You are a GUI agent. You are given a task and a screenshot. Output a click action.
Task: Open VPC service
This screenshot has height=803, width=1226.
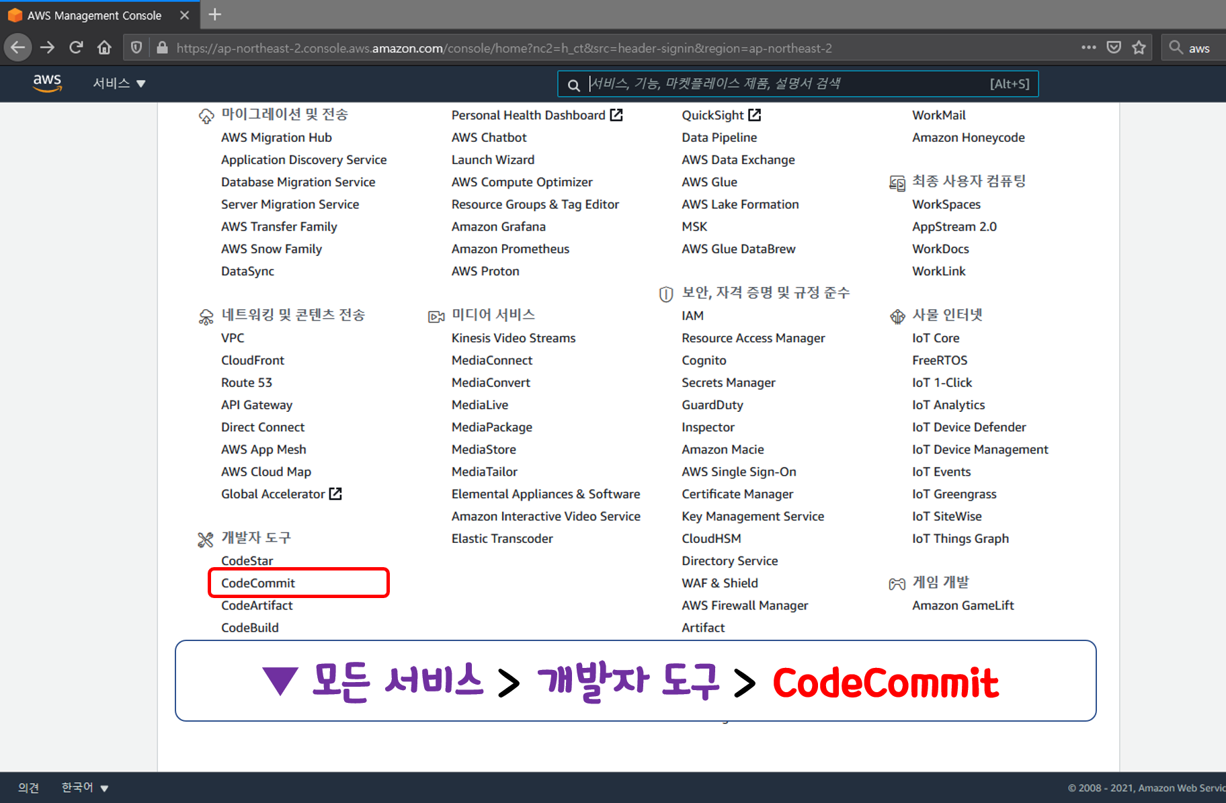233,338
